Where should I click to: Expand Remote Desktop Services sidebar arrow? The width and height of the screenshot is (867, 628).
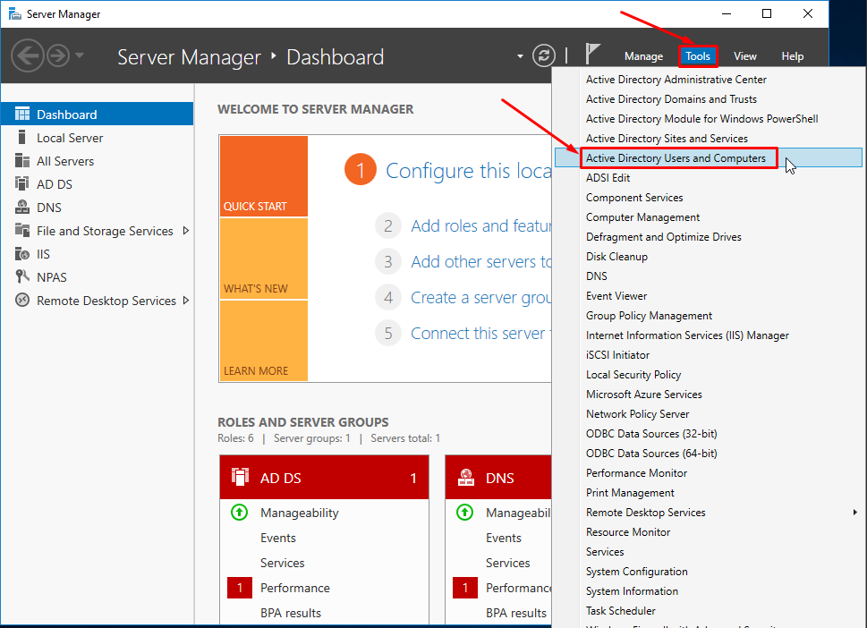(186, 301)
